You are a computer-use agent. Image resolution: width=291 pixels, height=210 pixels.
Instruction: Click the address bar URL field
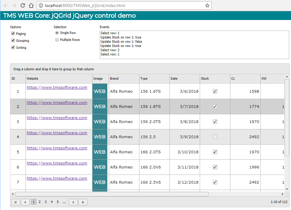click(124, 5)
